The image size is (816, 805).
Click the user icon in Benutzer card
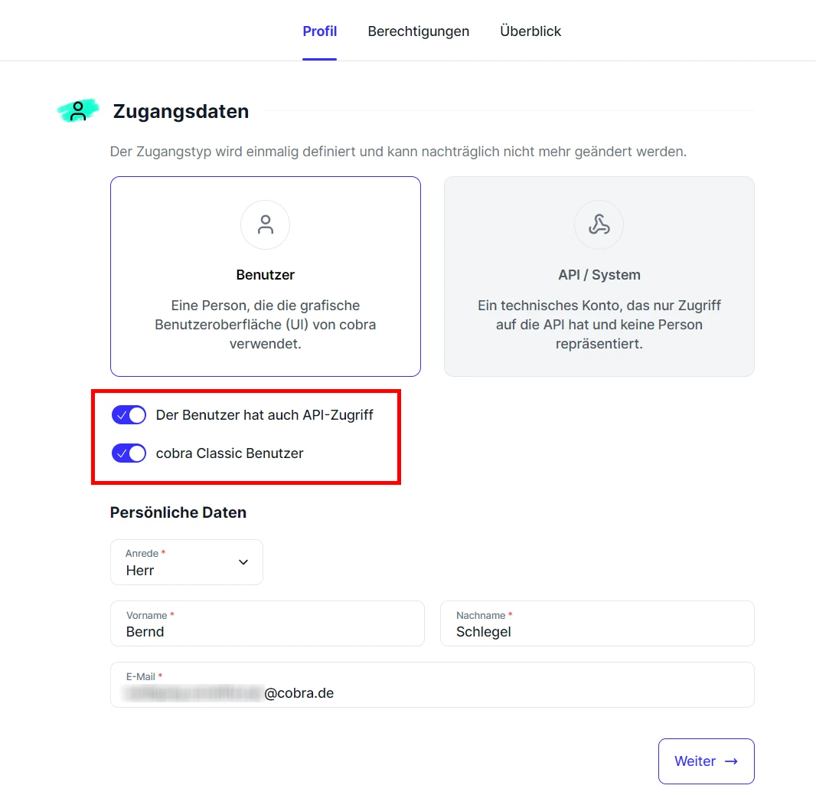coord(265,225)
